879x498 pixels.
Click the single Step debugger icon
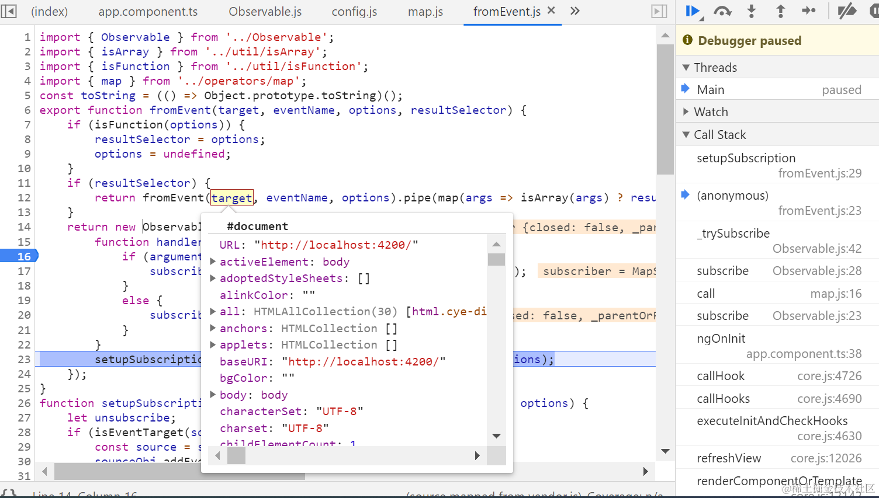pos(809,11)
